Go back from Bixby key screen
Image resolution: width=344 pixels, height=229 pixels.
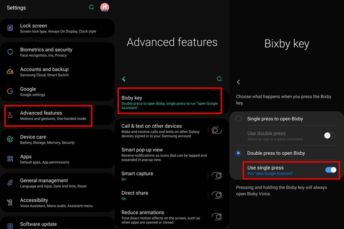tap(238, 82)
